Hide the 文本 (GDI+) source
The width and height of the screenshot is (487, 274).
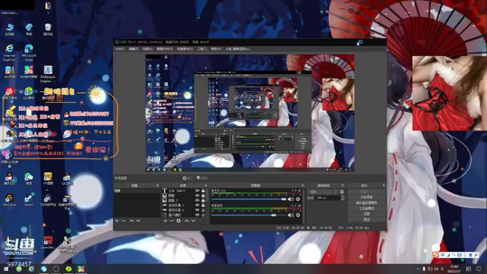[197, 191]
